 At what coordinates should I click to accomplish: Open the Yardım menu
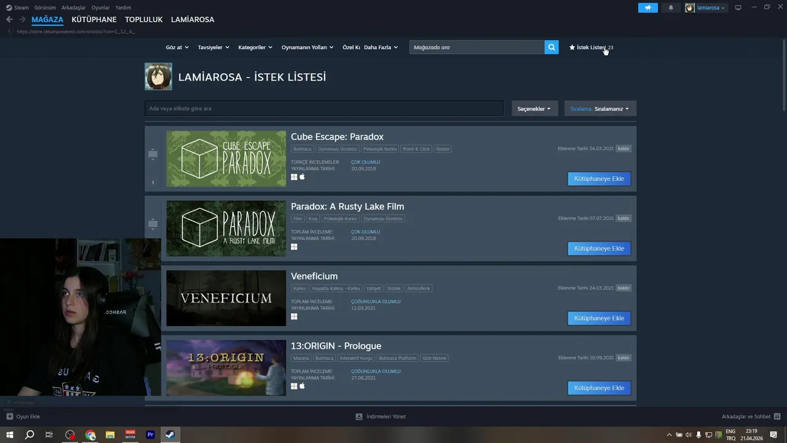click(123, 7)
